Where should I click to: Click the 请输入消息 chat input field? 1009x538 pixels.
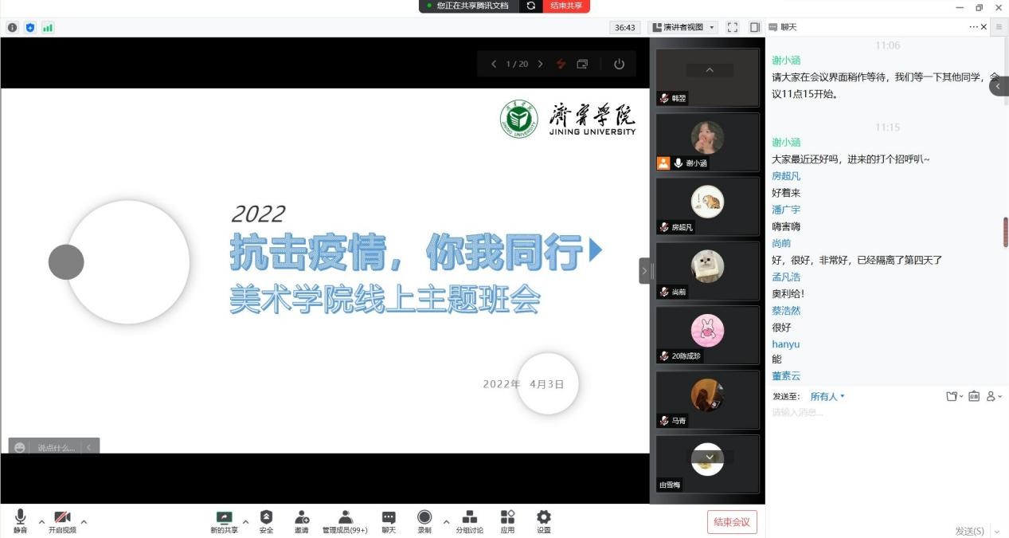pos(876,412)
